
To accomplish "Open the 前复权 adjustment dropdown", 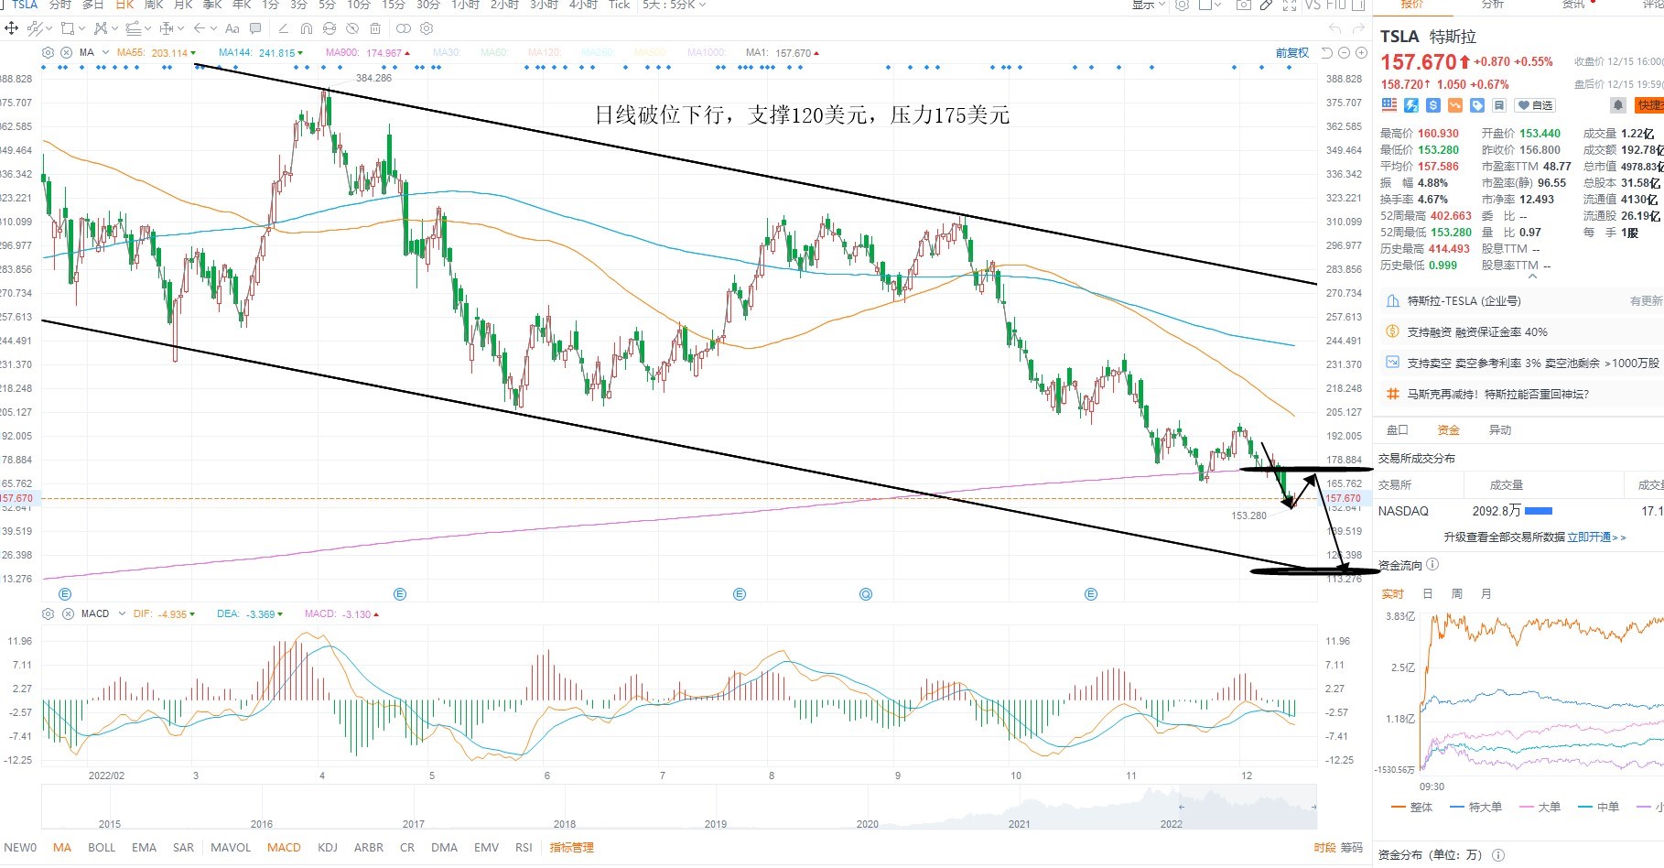I will (1292, 53).
